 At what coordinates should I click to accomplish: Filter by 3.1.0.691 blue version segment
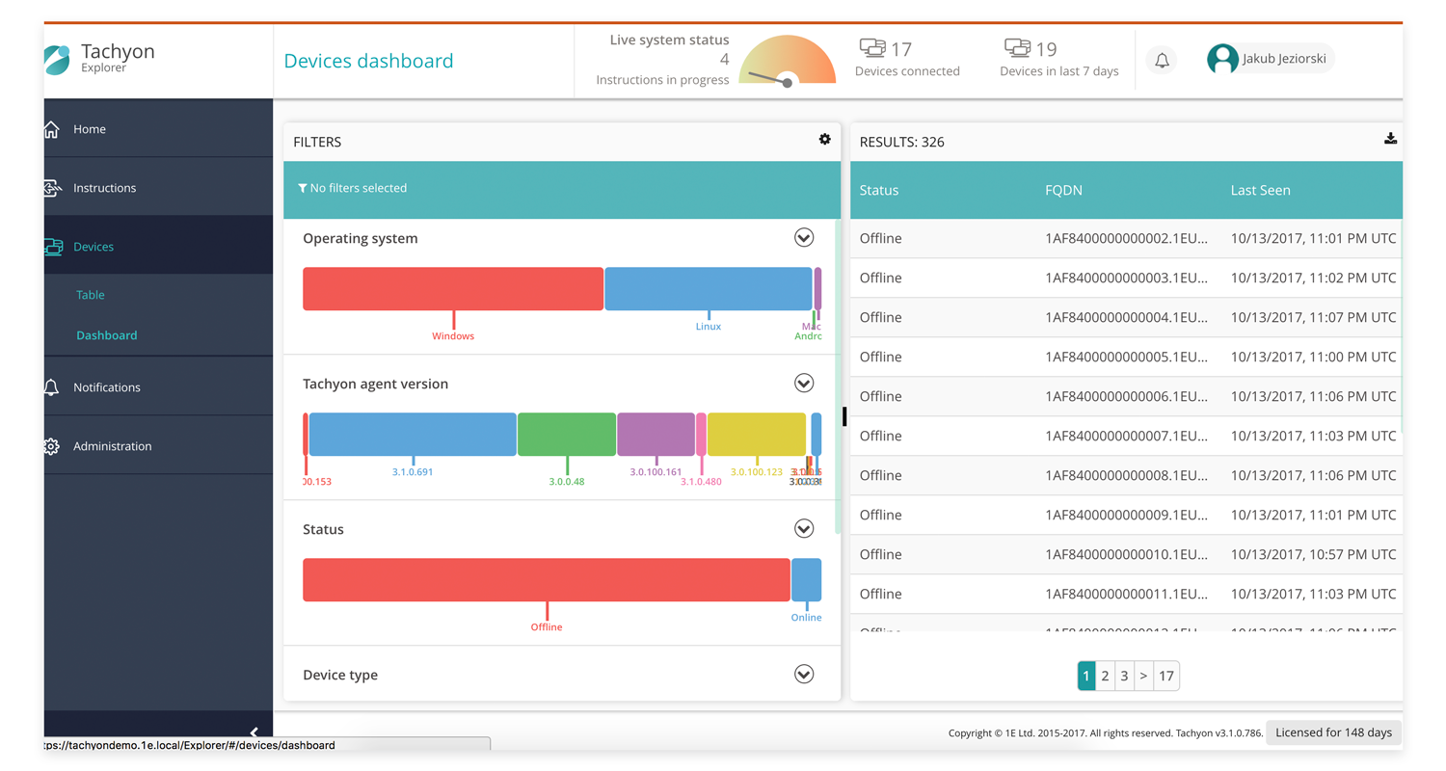(x=413, y=435)
